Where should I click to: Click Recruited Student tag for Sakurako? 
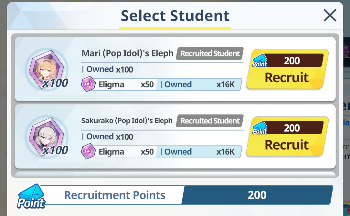pyautogui.click(x=210, y=121)
